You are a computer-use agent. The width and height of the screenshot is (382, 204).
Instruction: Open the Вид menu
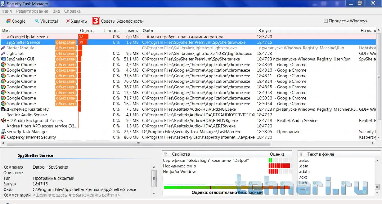click(x=56, y=11)
